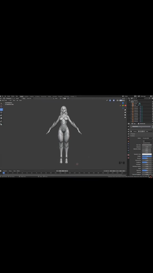The height and width of the screenshot is (273, 153).
Task: Select the Annotate tool
Action: coord(1,121)
